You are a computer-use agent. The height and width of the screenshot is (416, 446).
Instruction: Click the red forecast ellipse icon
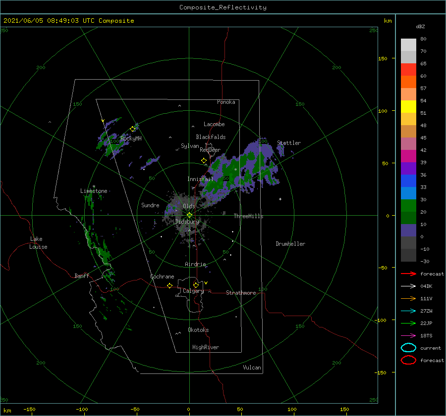408,360
